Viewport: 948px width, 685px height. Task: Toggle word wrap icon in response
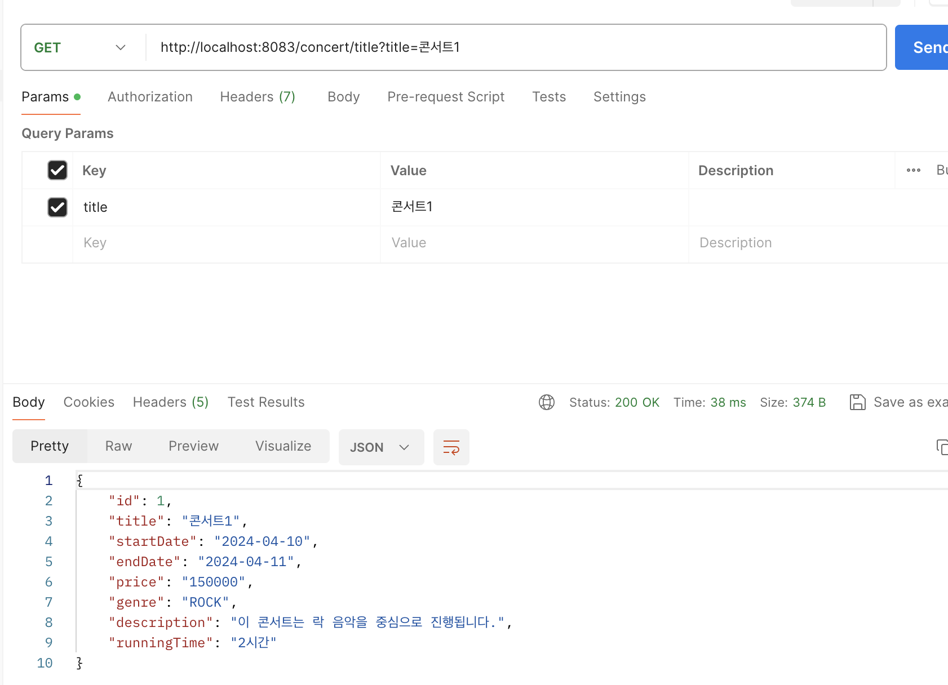[x=451, y=447]
